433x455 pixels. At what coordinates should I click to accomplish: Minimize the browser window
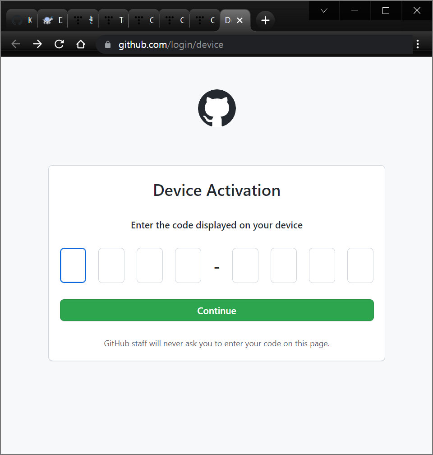click(355, 11)
